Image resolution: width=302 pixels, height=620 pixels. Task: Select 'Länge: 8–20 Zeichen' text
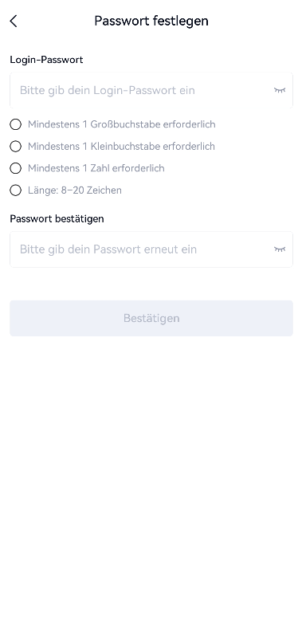coord(75,190)
